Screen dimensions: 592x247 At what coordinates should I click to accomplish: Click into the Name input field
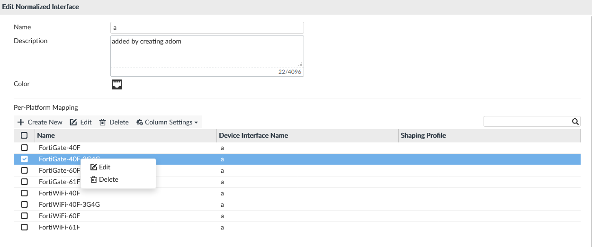207,27
